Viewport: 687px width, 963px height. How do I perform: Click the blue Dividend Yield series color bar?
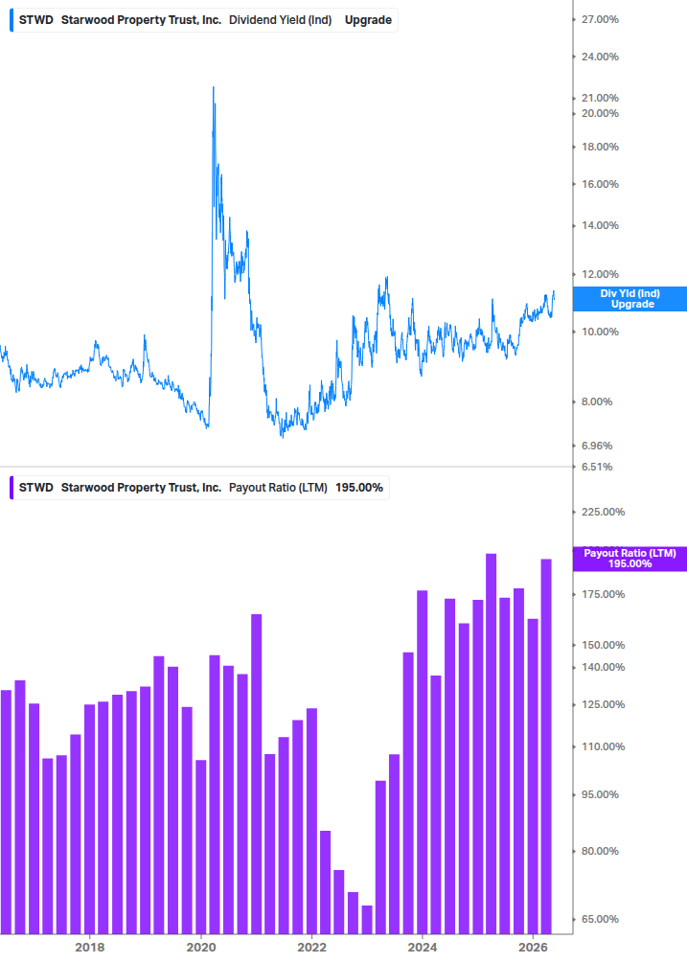(x=11, y=20)
